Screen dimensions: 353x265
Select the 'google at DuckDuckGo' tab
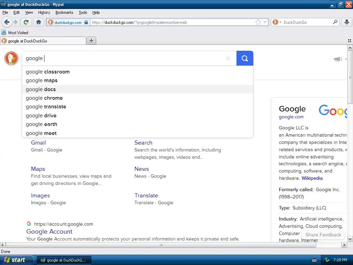(43, 41)
